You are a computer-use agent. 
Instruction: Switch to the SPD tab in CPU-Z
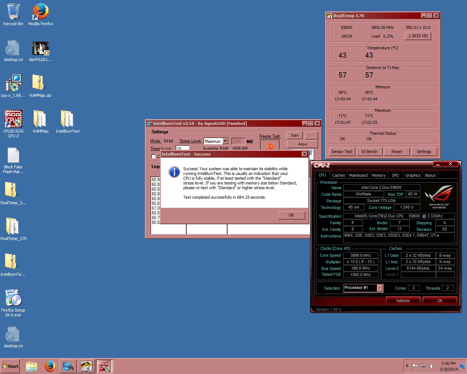click(395, 175)
